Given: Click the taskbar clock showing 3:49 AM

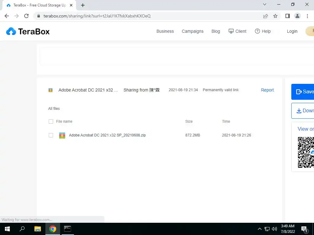Looking at the screenshot, I should point(288,229).
